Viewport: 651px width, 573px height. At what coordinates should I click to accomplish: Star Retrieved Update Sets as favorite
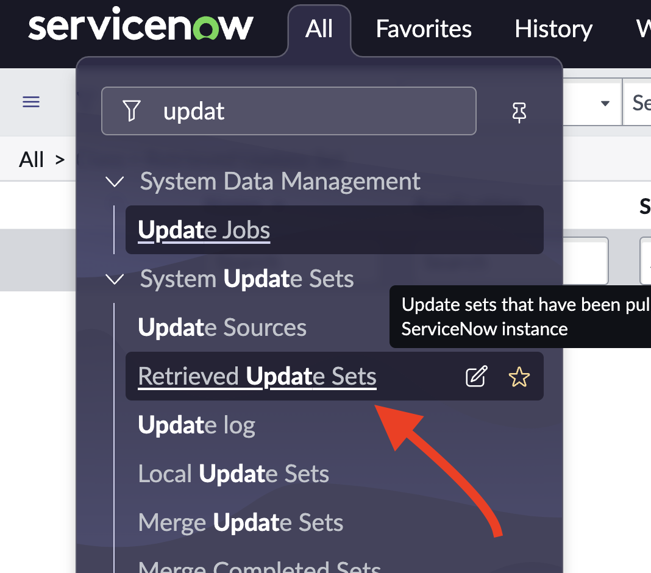[x=519, y=377]
